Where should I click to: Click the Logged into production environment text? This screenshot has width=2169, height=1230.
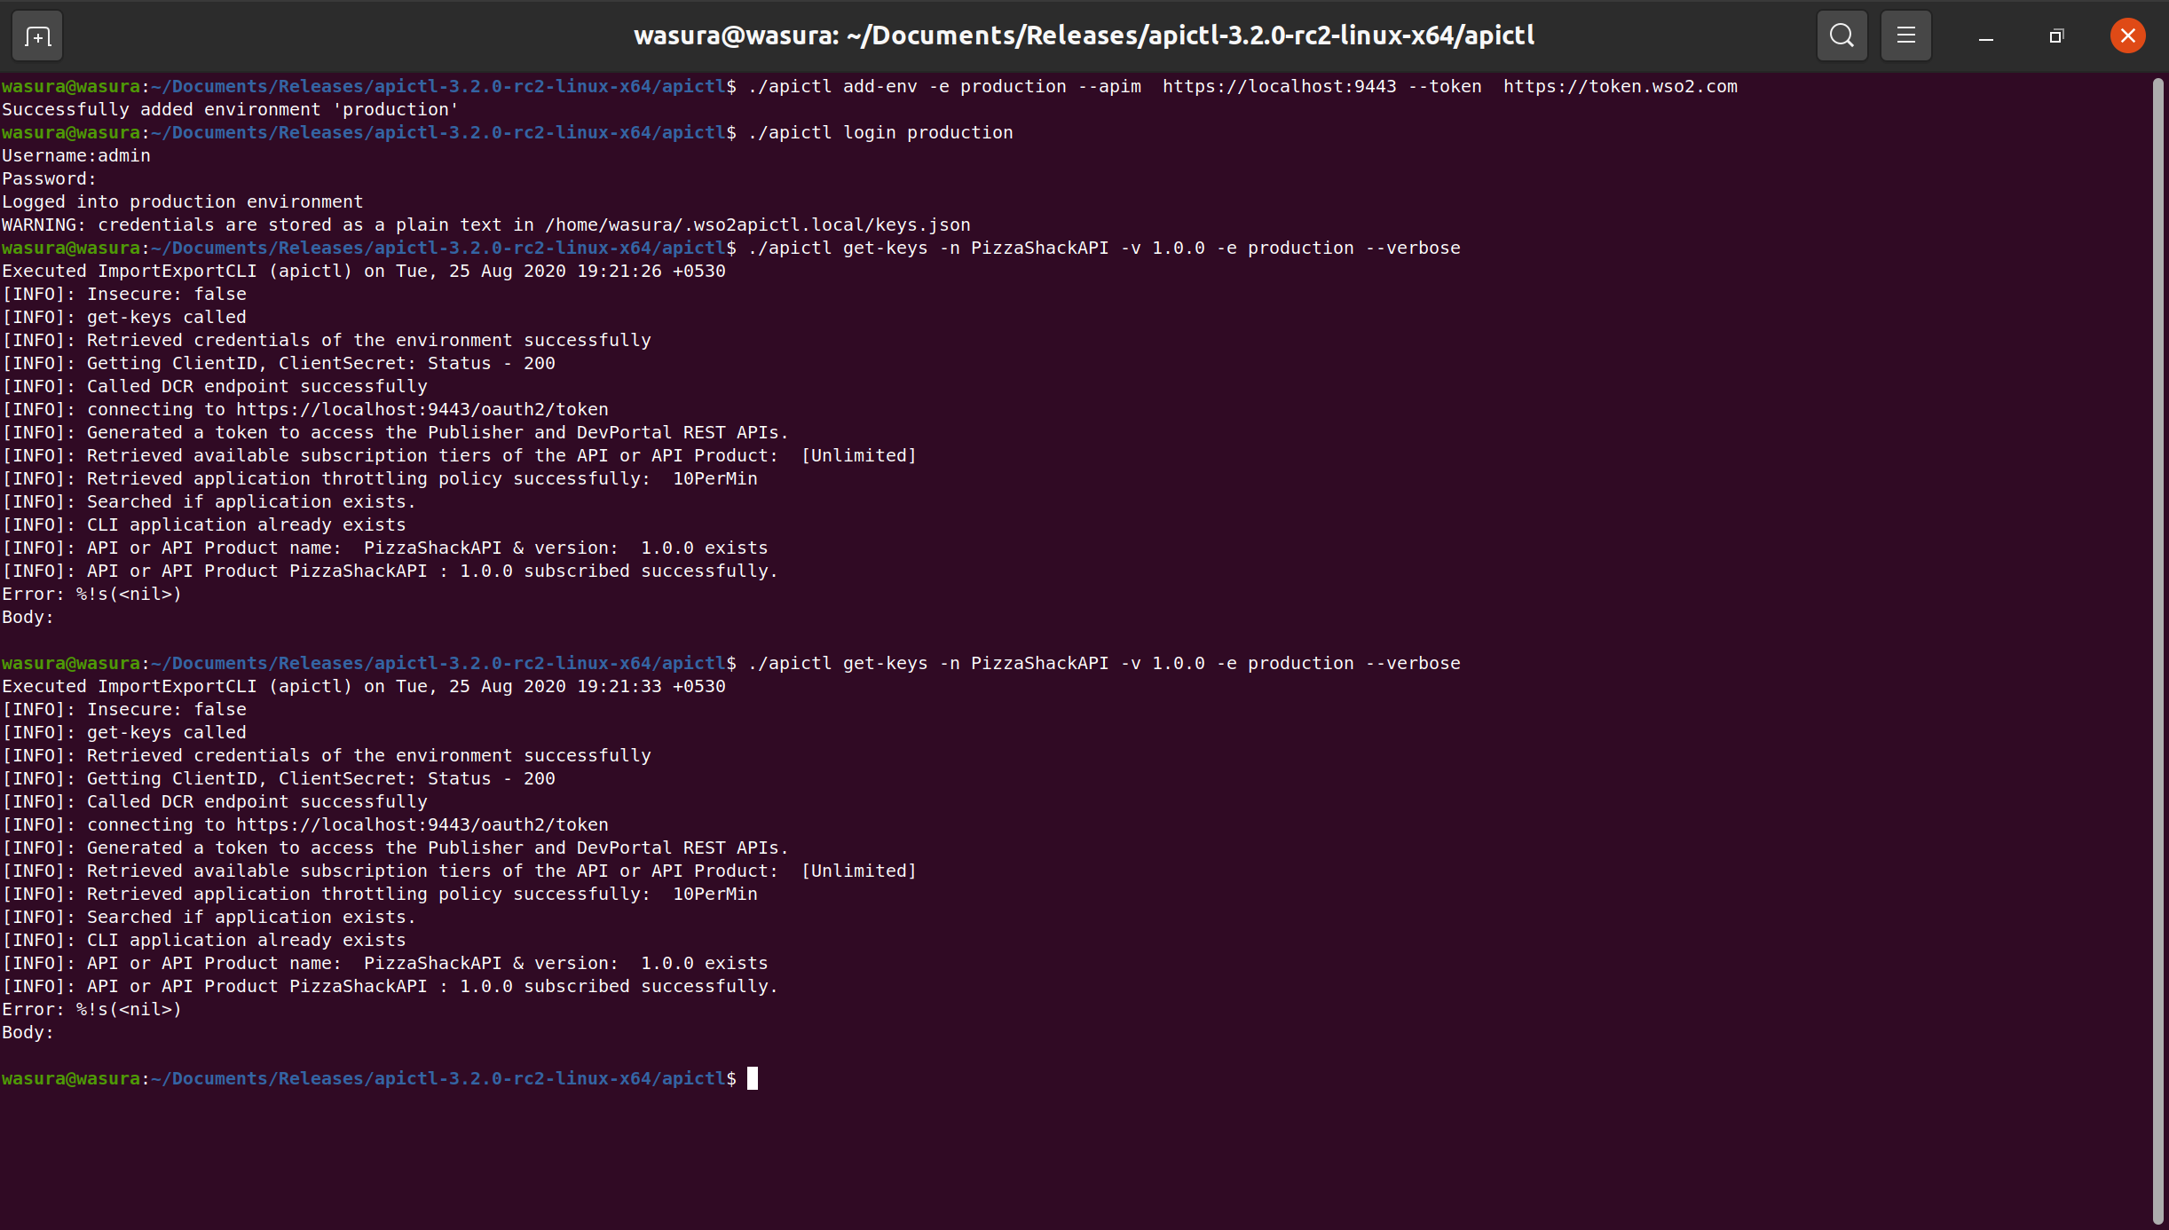click(x=181, y=201)
